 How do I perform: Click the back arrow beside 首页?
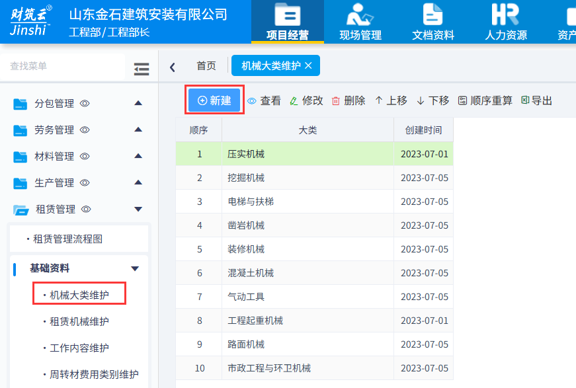click(x=173, y=67)
